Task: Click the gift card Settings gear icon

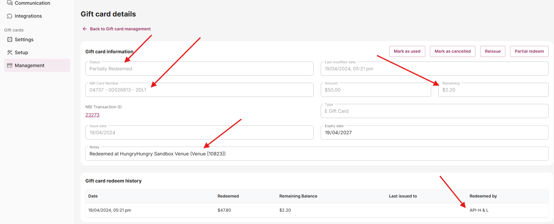Action: coord(10,39)
